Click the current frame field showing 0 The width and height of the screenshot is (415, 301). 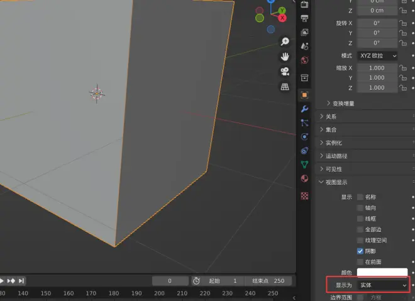point(170,281)
